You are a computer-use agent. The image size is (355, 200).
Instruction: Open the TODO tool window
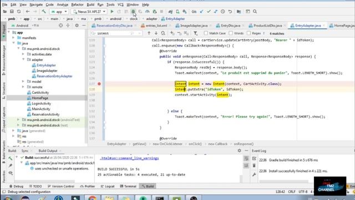tap(35, 186)
